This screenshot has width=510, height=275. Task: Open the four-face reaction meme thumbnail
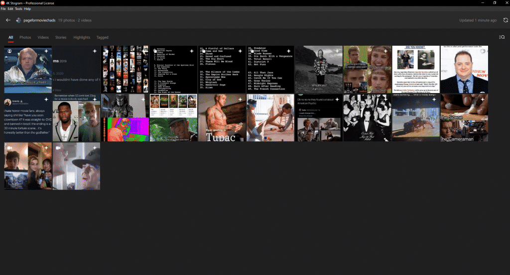tap(367, 70)
